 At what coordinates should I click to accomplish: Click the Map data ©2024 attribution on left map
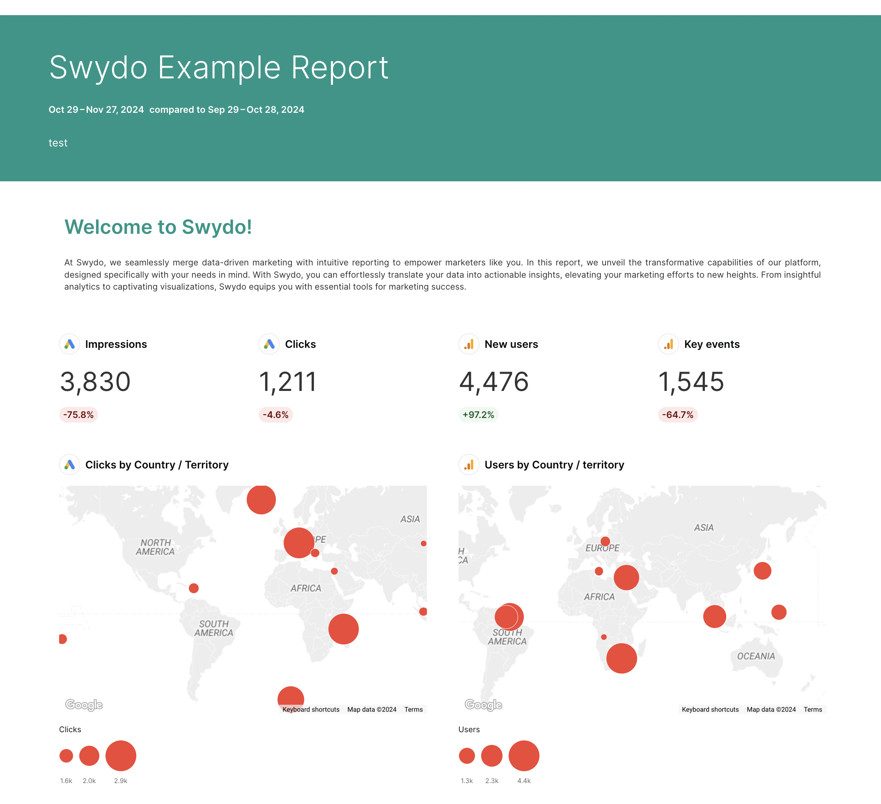pos(372,709)
